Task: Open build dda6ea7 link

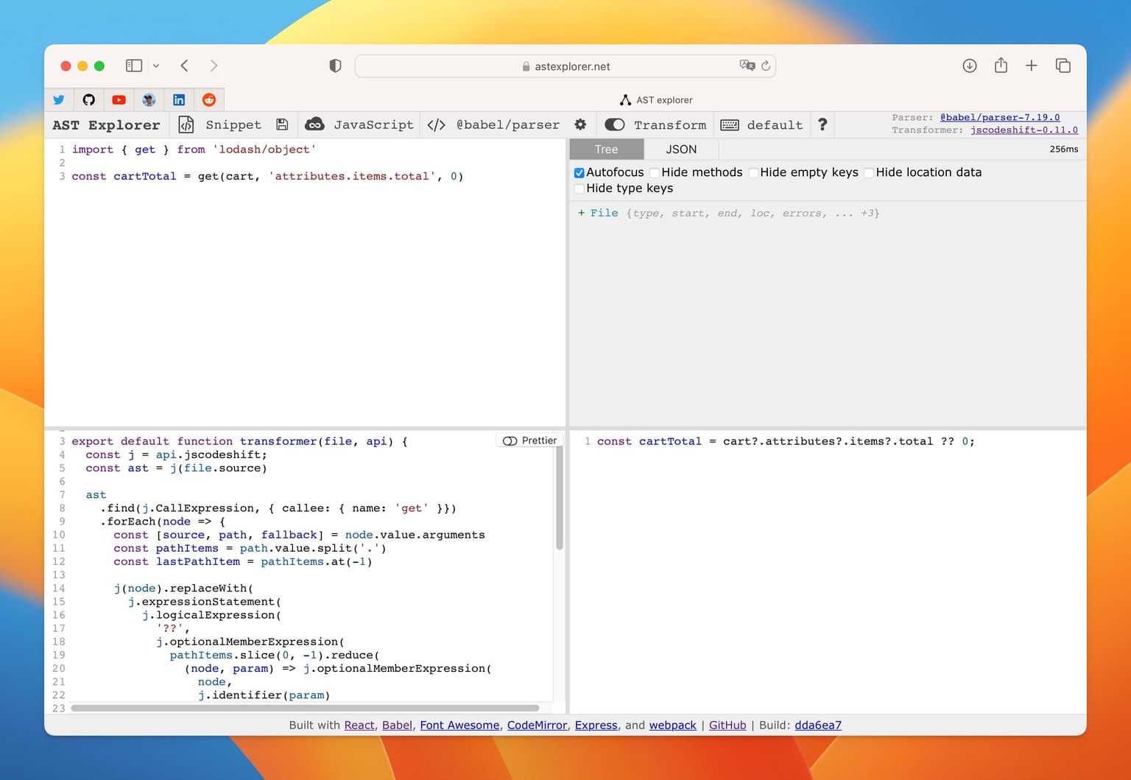Action: pyautogui.click(x=818, y=725)
